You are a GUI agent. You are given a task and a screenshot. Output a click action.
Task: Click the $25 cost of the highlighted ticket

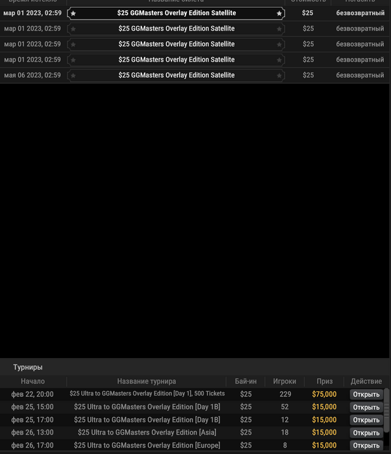tap(307, 13)
